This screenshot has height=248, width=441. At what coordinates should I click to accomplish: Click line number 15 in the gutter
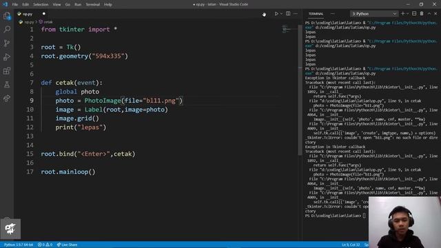pyautogui.click(x=30, y=154)
